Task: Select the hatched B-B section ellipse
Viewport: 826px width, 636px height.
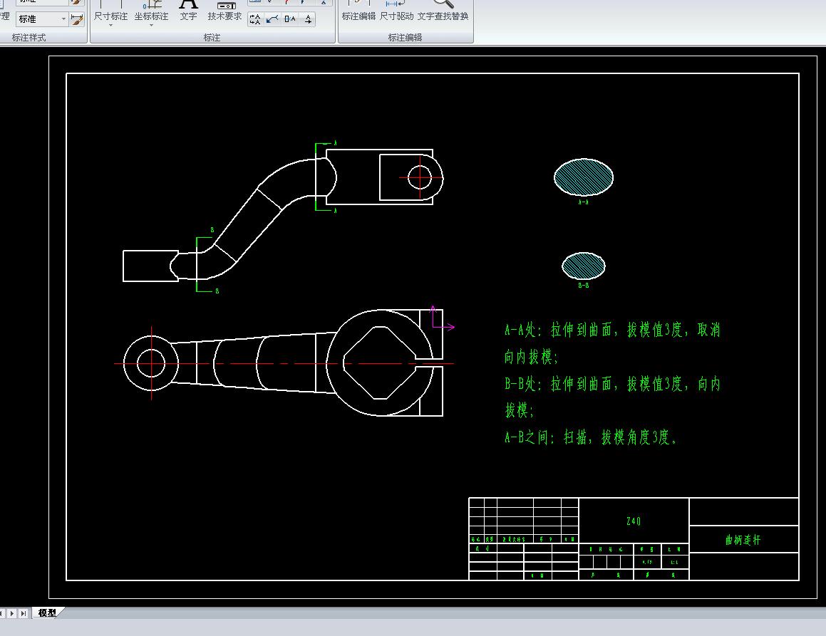Action: (x=584, y=266)
